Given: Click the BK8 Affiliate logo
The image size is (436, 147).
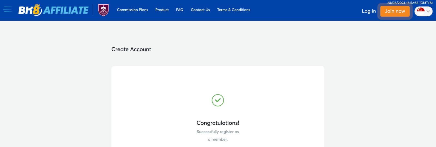Looking at the screenshot, I should [x=53, y=10].
